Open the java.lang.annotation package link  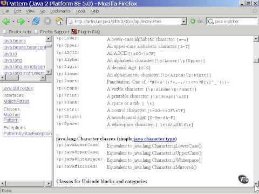(24, 67)
